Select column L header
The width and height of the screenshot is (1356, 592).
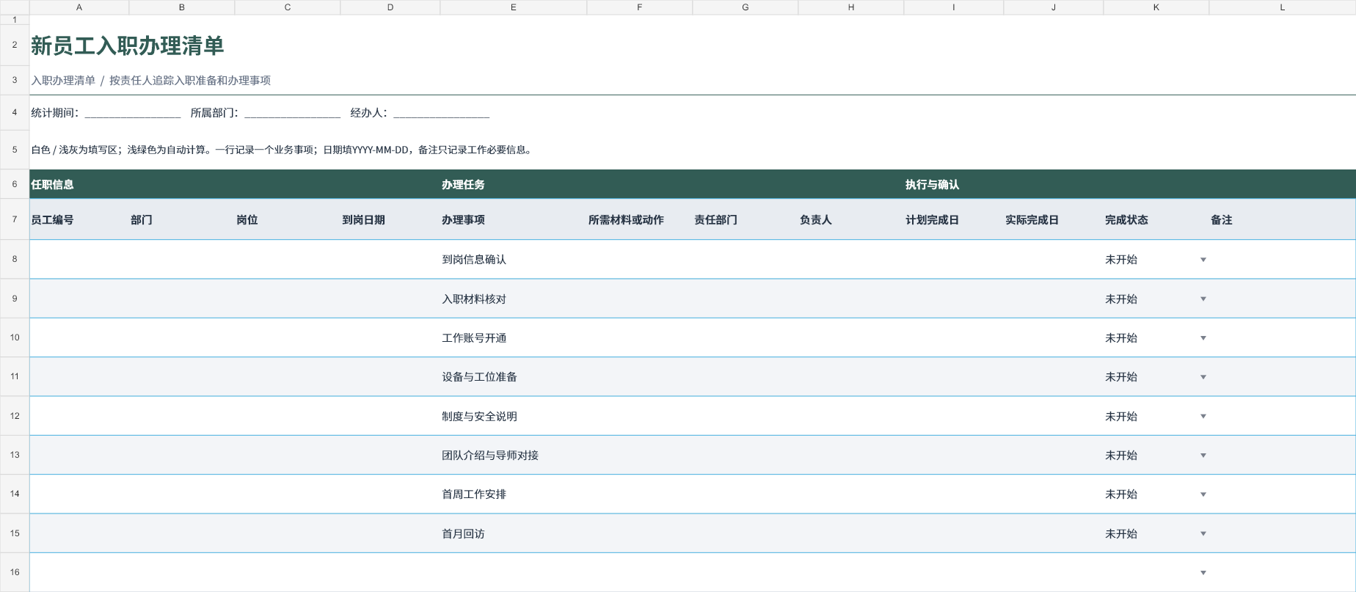pos(1283,7)
